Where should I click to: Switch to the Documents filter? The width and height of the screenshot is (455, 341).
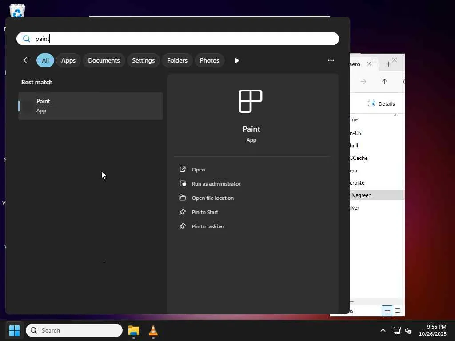pyautogui.click(x=104, y=60)
